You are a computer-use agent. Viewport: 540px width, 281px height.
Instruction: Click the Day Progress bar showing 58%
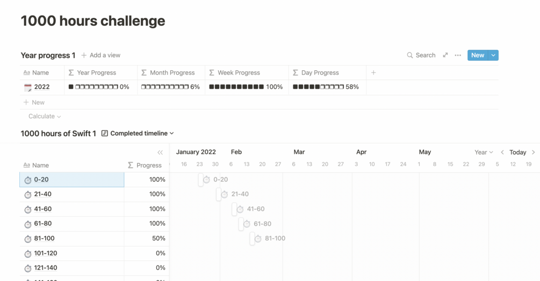pyautogui.click(x=326, y=87)
